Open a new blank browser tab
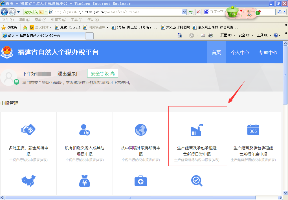This screenshot has height=200, width=288. pos(89,36)
